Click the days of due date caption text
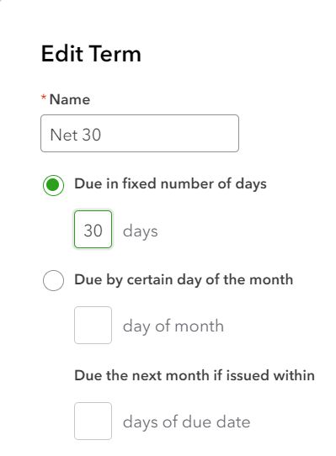Image resolution: width=336 pixels, height=456 pixels. point(186,422)
